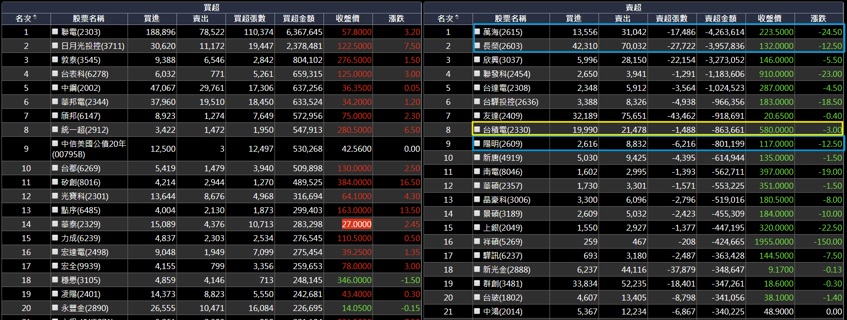Click 收盤價 header in the 買超 table
Viewport: 847px width, 320px height.
click(x=348, y=18)
